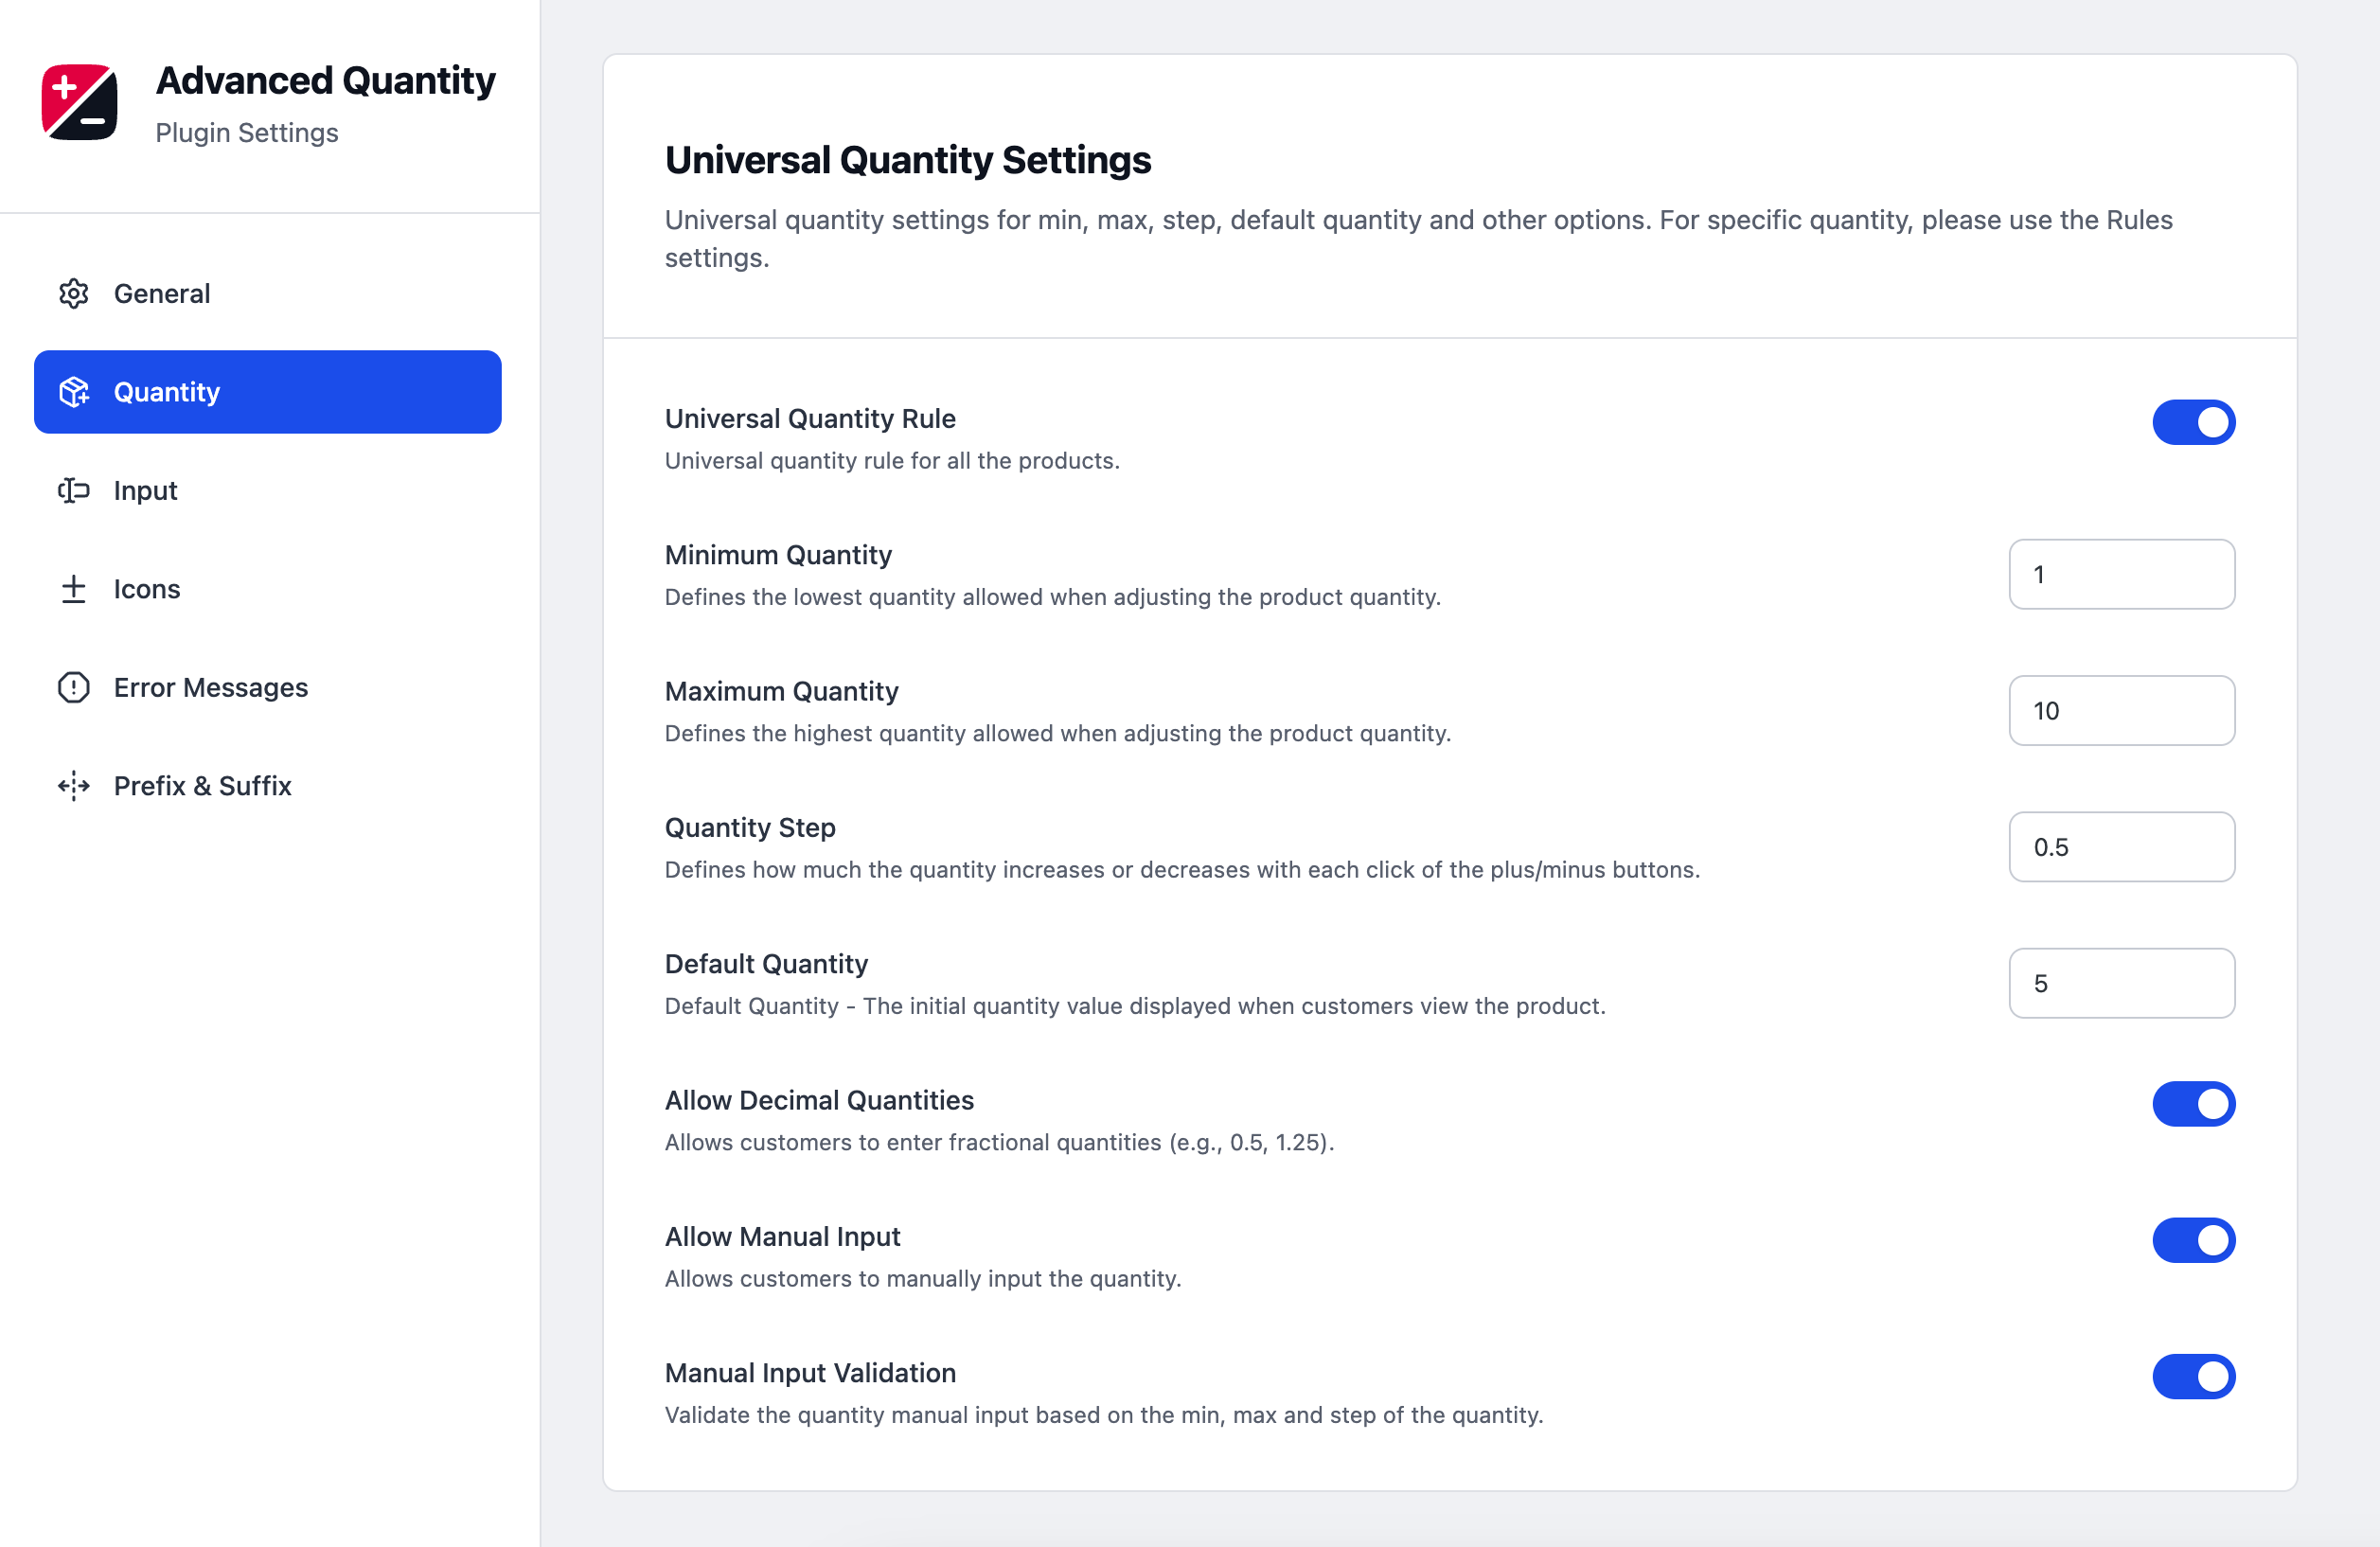2380x1547 pixels.
Task: Open the General settings tab
Action: click(162, 293)
